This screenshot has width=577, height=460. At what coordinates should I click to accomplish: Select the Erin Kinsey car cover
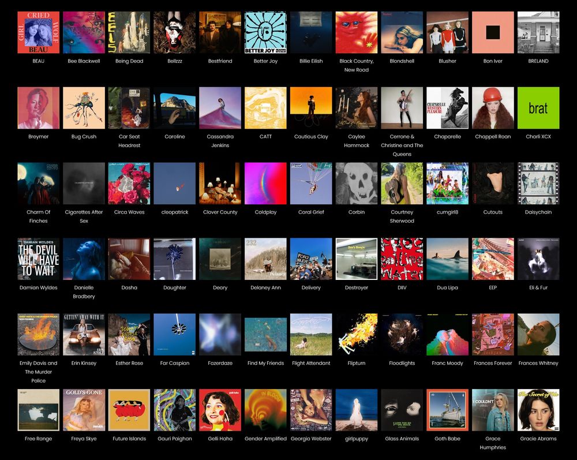tap(84, 334)
